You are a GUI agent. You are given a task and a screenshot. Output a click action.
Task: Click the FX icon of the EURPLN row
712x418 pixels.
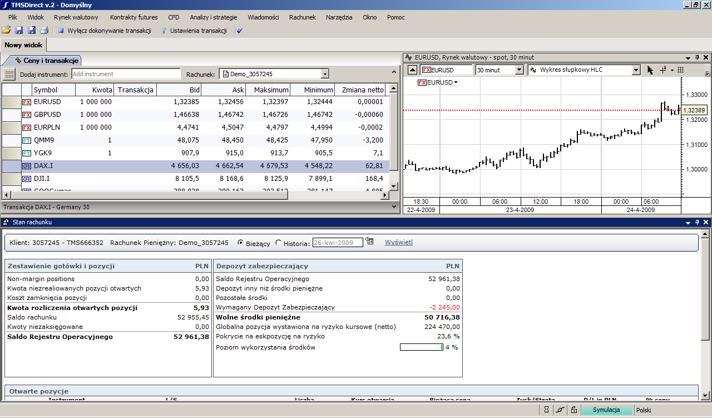pos(27,127)
